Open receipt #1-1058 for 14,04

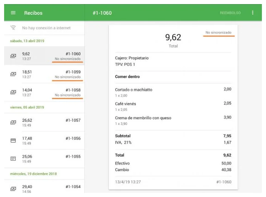[44, 92]
